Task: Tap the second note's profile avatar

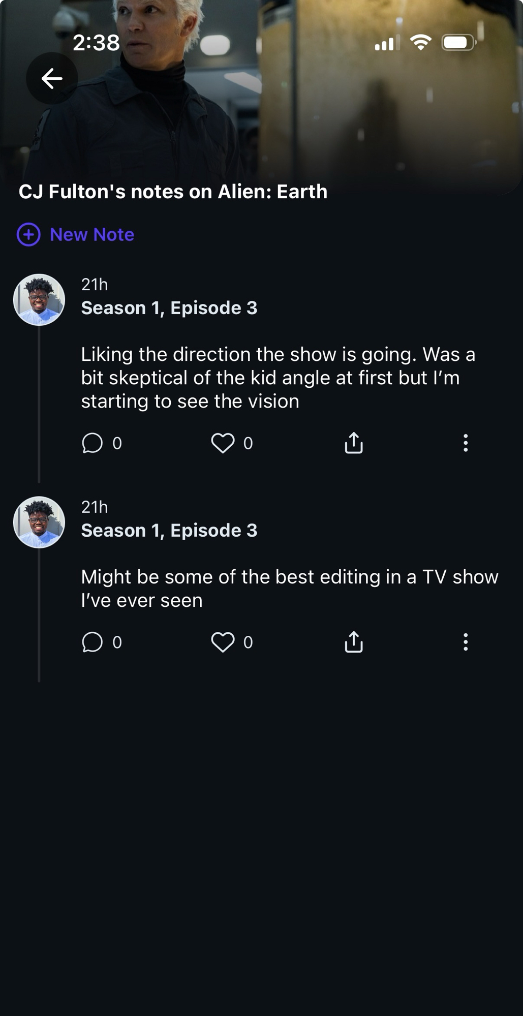Action: click(39, 522)
